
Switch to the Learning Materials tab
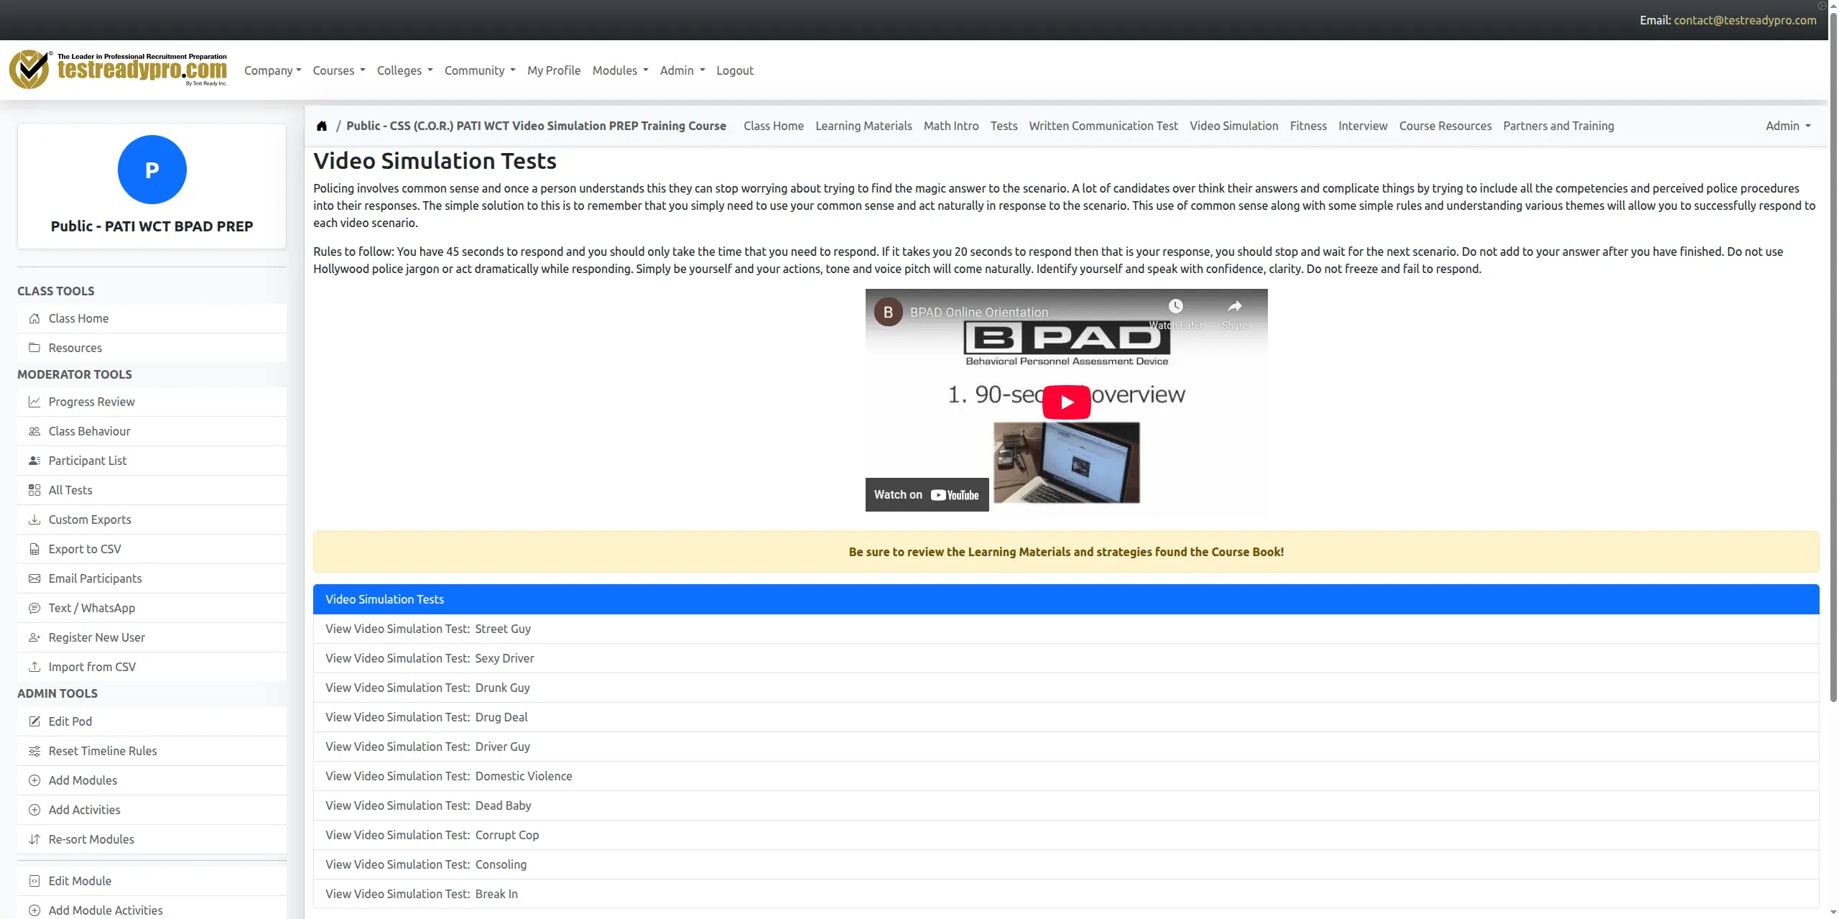(863, 126)
